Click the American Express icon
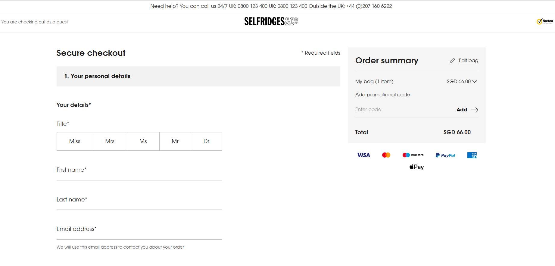Viewport: 555px width, 266px height. [x=472, y=155]
